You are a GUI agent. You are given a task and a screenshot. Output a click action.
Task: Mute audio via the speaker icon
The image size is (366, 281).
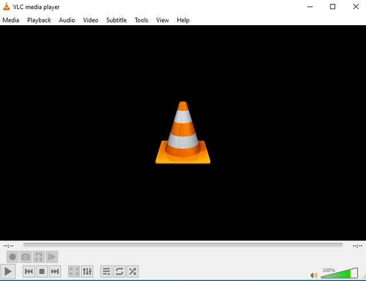[x=314, y=275]
